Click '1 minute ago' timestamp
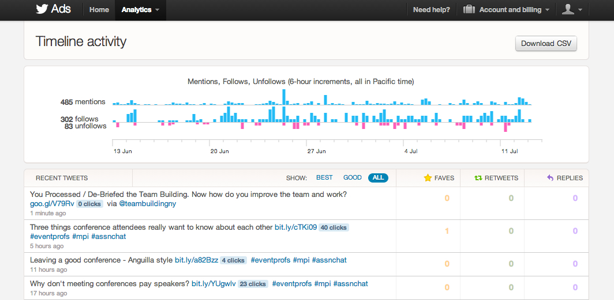 (x=48, y=213)
